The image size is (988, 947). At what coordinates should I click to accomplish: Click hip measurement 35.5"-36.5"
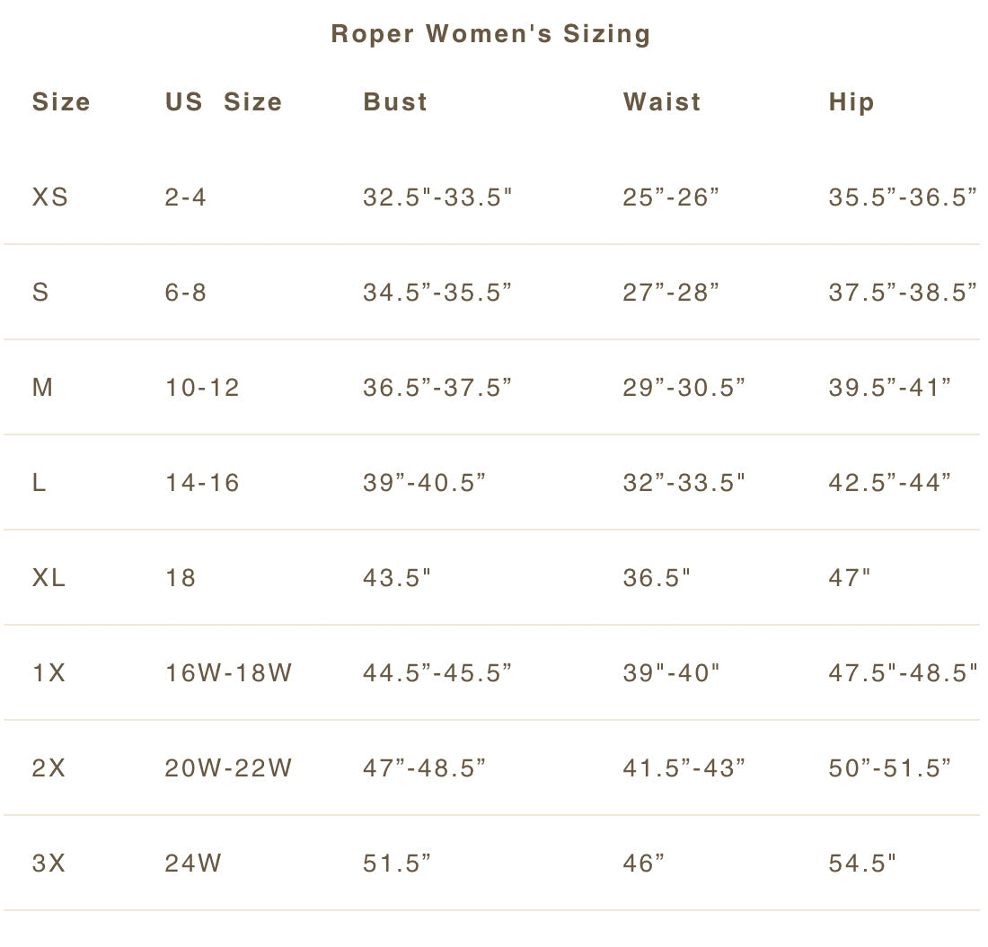[x=903, y=197]
